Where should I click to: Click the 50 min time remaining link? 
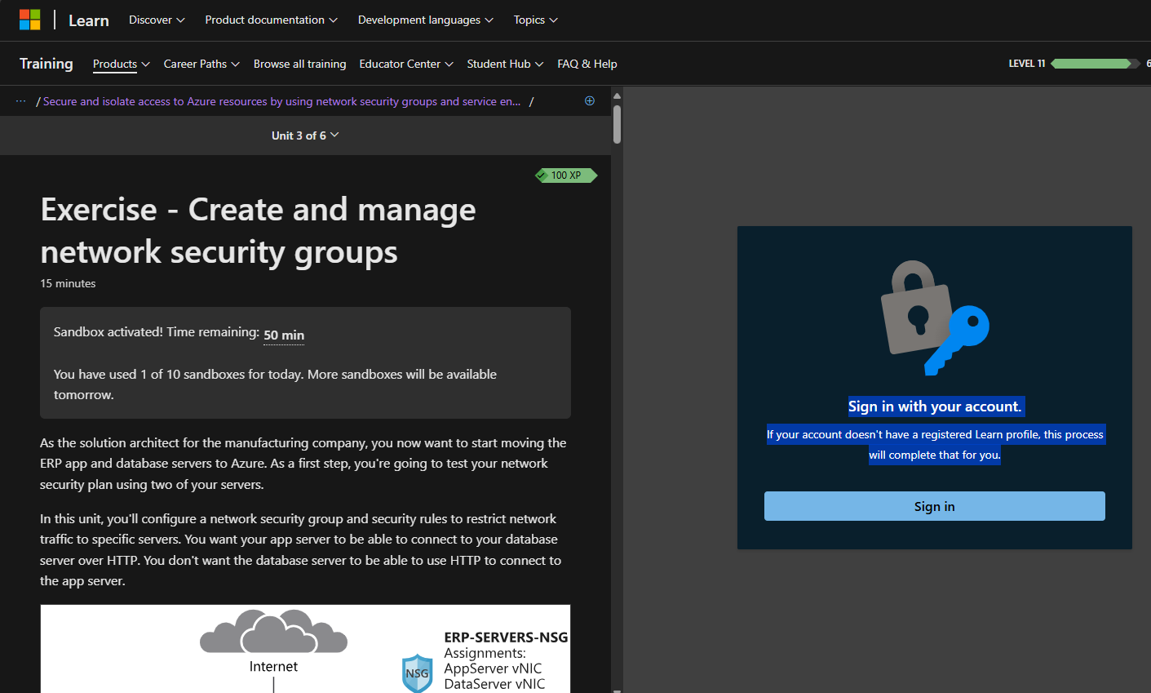click(x=283, y=335)
